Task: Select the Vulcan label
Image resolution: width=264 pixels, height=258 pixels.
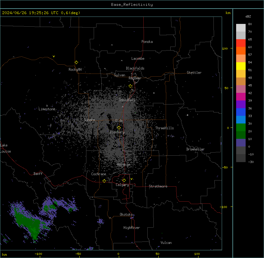Action: (x=166, y=243)
